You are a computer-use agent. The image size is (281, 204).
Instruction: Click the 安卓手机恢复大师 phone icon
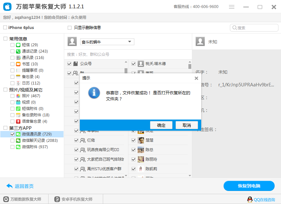(x=57, y=199)
